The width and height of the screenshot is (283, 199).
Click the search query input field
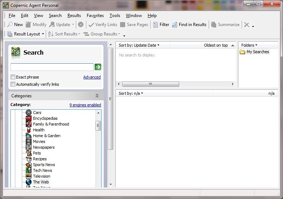pyautogui.click(x=52, y=67)
